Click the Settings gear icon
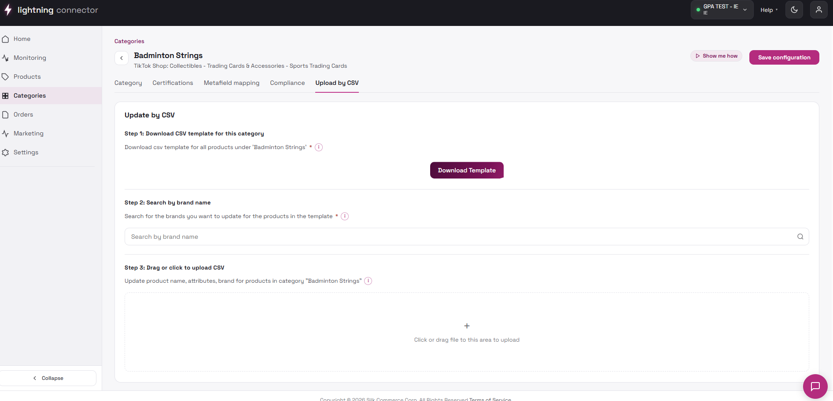The image size is (833, 401). click(5, 153)
